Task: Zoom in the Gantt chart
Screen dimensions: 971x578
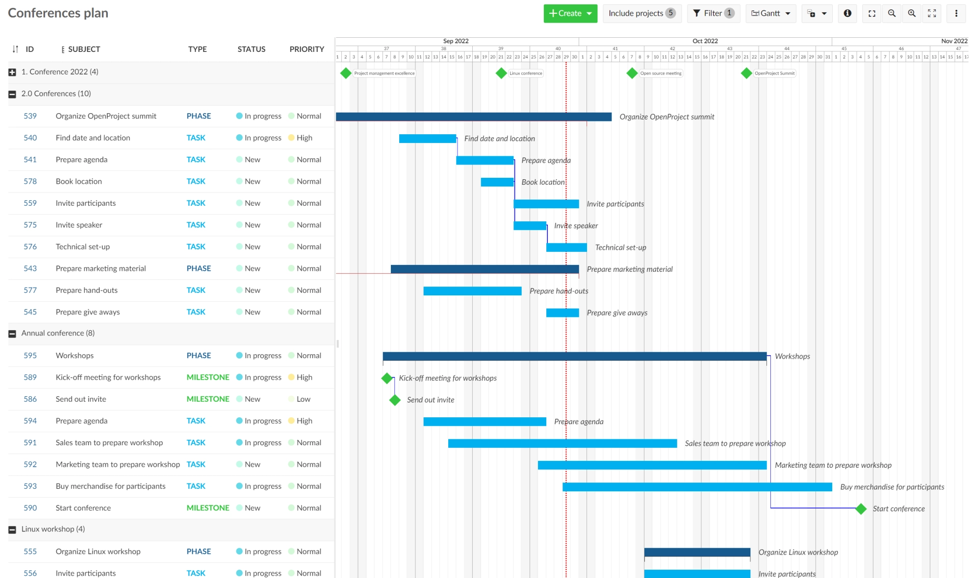Action: 912,13
